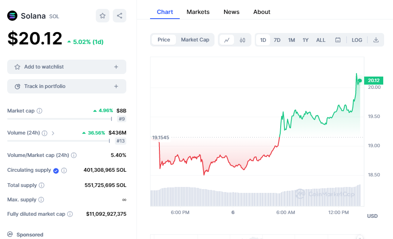Viewport: 393px width, 239px height.
Task: Click fully diluted value $11,092,927,375
Action: tap(106, 214)
